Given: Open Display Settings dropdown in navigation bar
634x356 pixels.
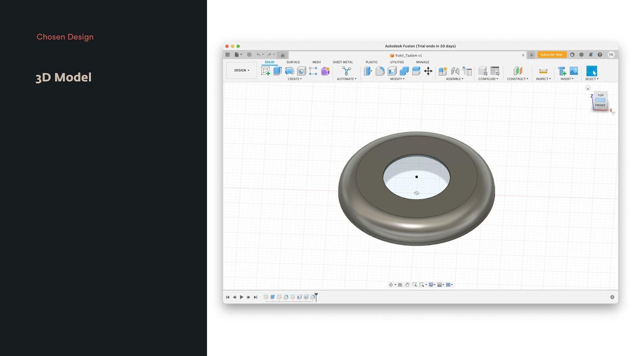Looking at the screenshot, I should (x=432, y=285).
